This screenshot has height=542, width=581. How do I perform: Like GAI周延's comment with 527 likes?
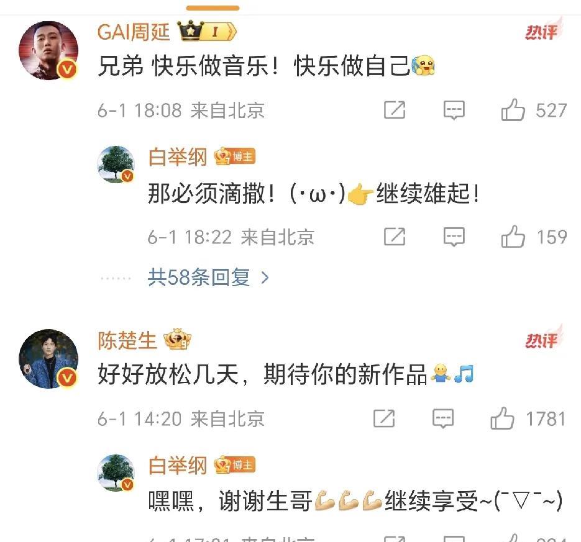click(x=513, y=110)
